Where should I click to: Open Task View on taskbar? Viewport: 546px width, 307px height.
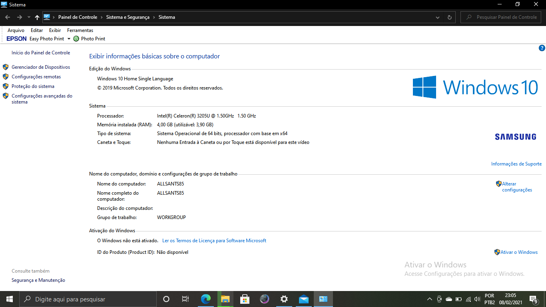(x=185, y=299)
